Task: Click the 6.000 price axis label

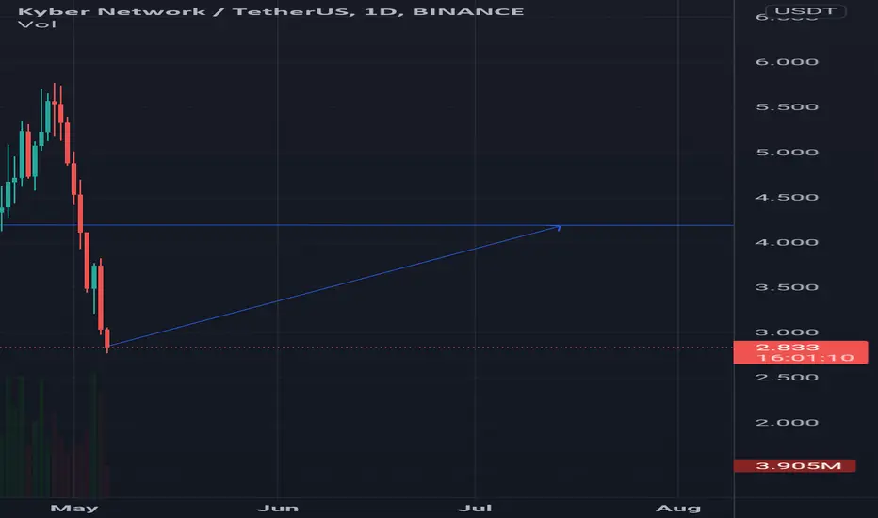Action: tap(788, 62)
